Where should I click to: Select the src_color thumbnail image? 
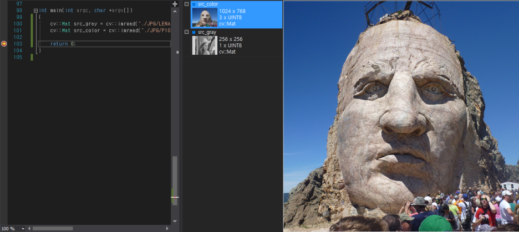click(x=205, y=17)
